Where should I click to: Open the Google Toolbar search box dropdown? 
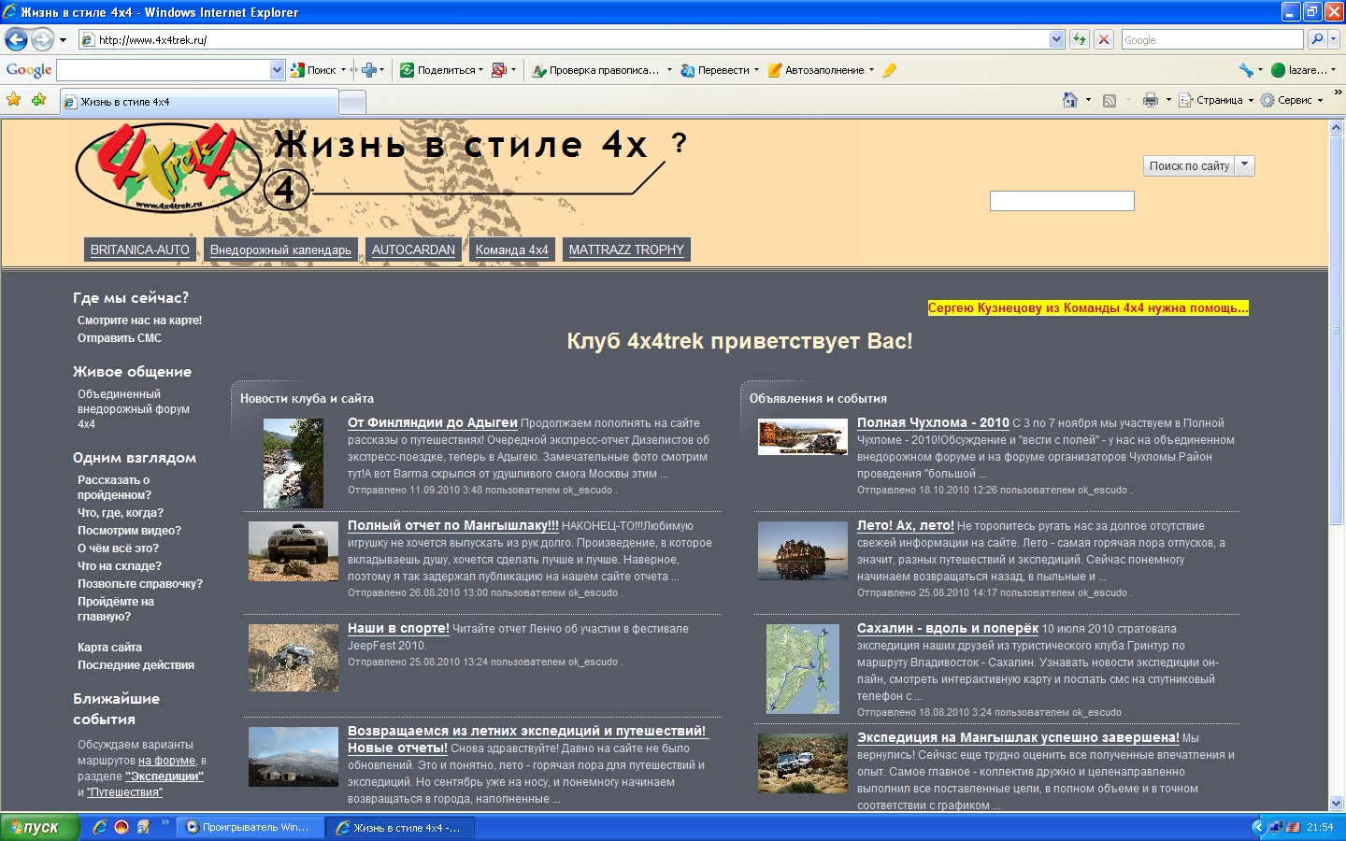click(x=277, y=70)
